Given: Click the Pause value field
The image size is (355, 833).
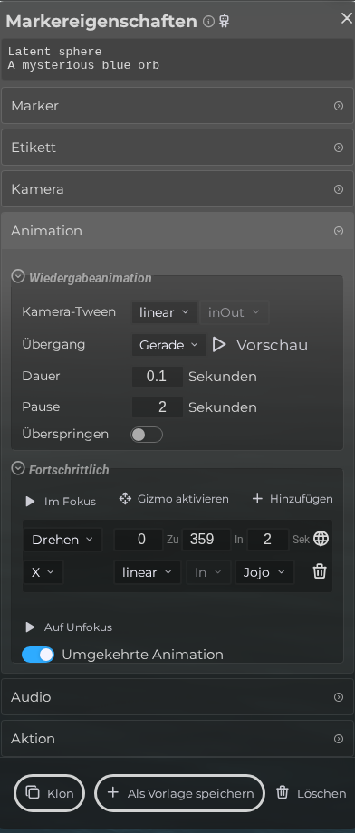Looking at the screenshot, I should [158, 407].
